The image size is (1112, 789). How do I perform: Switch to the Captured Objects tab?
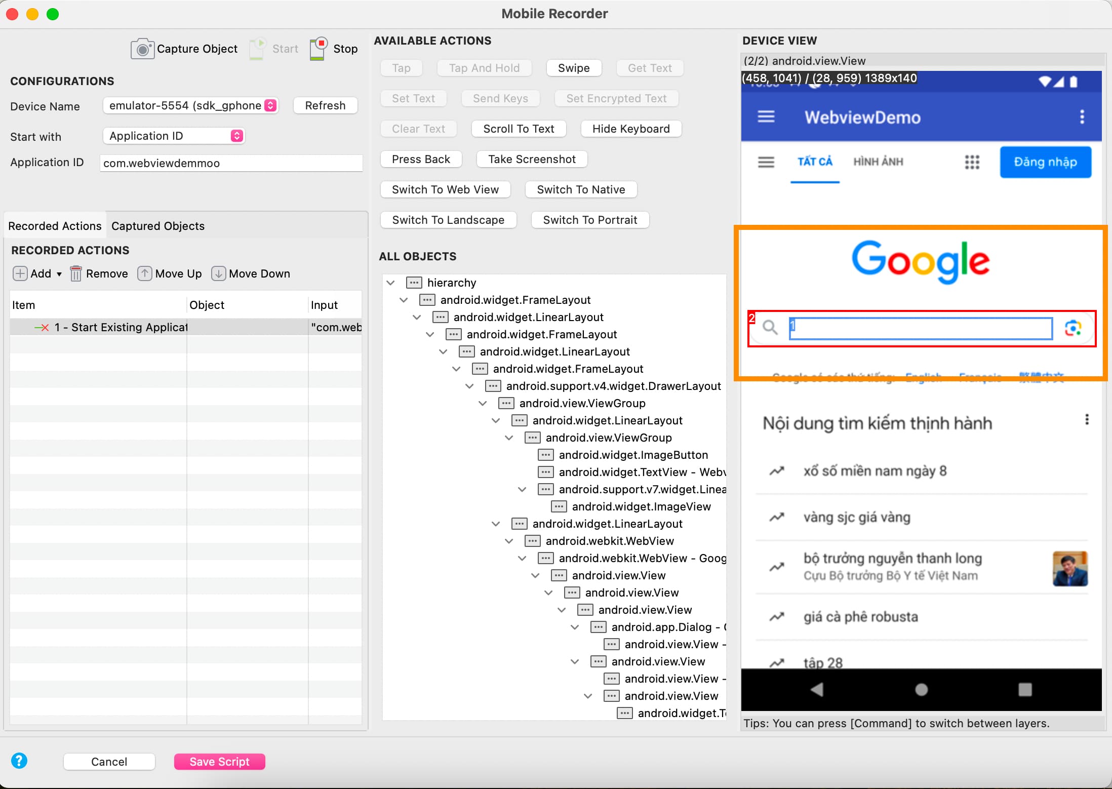click(x=158, y=226)
